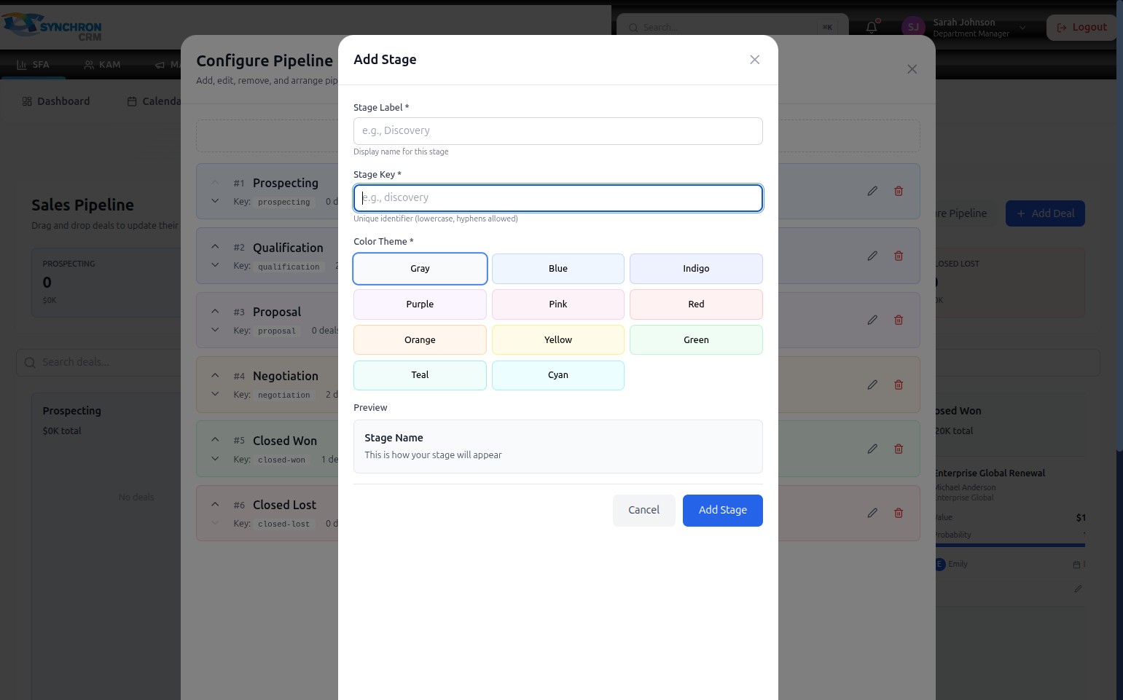The width and height of the screenshot is (1123, 700).
Task: Click the Add Stage submit button
Action: [x=723, y=510]
